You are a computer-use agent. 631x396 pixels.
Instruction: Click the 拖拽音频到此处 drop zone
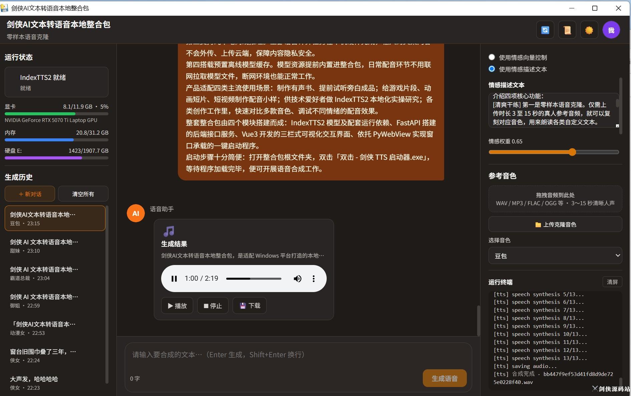click(x=555, y=199)
